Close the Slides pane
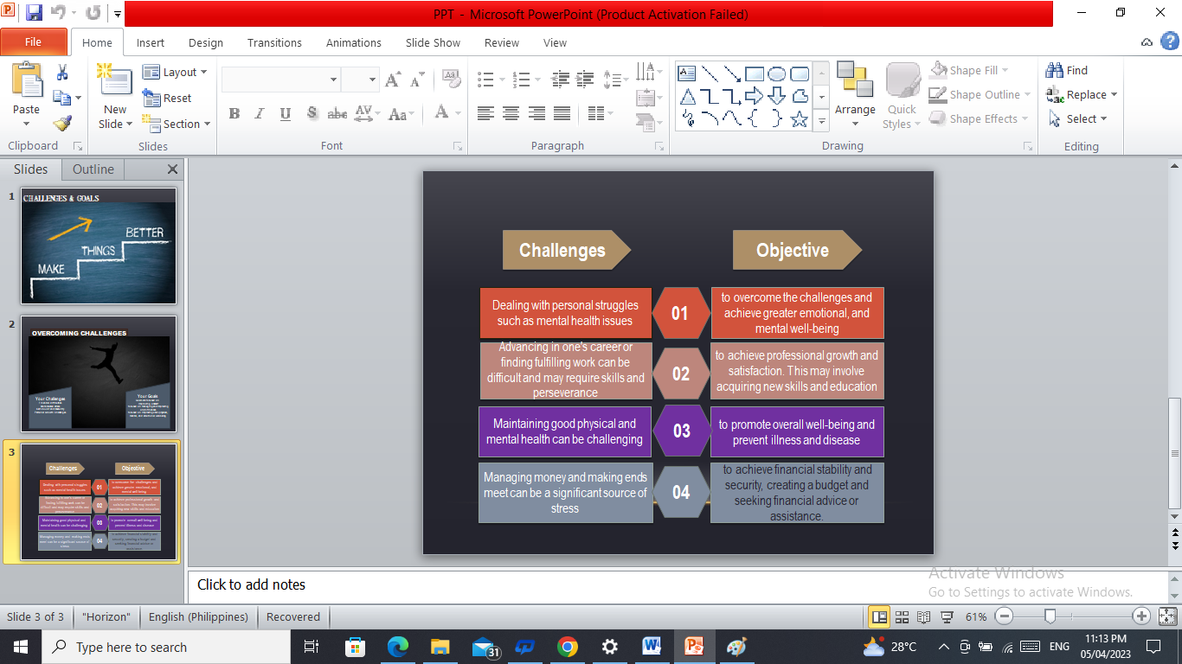 [172, 169]
